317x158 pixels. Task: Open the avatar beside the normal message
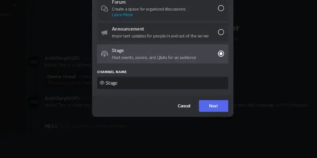click(34, 102)
